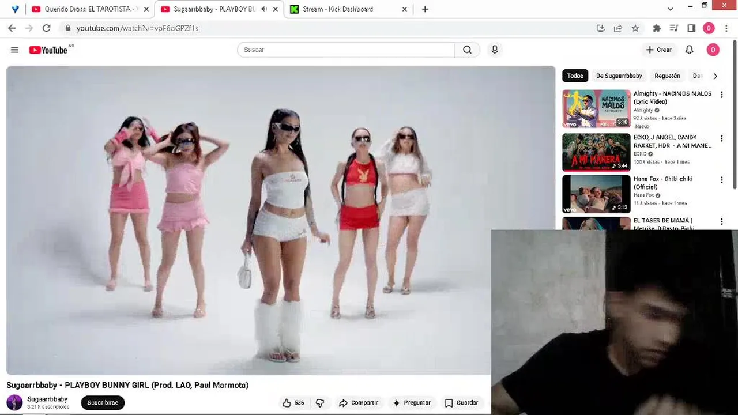Reload the current page
738x415 pixels.
tap(47, 28)
